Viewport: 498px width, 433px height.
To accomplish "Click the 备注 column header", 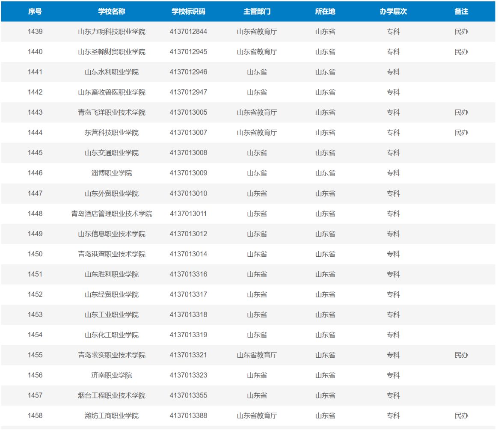I will [461, 12].
